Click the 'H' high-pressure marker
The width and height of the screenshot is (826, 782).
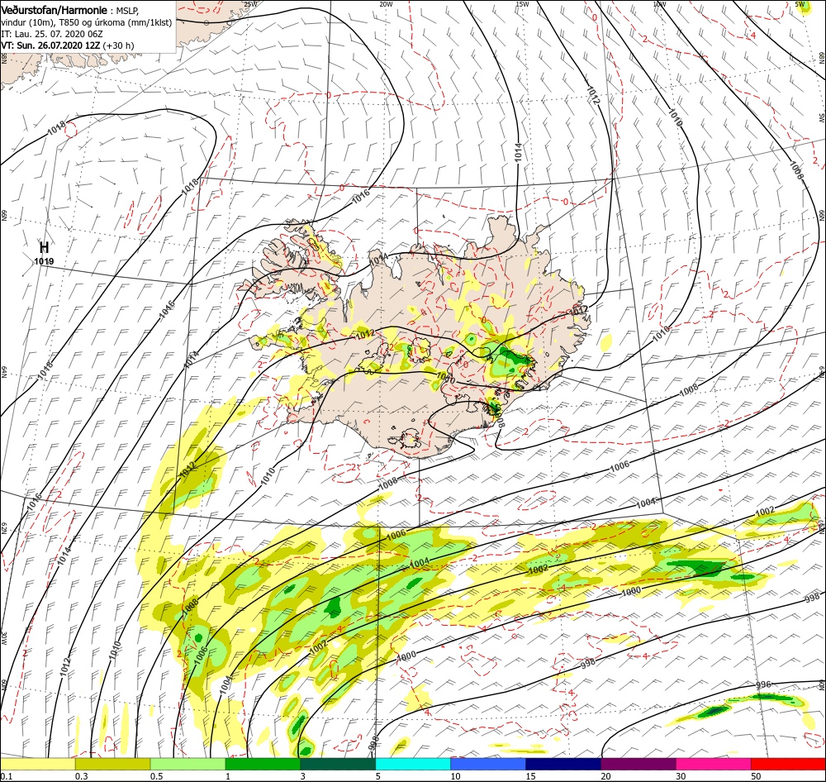tap(45, 247)
